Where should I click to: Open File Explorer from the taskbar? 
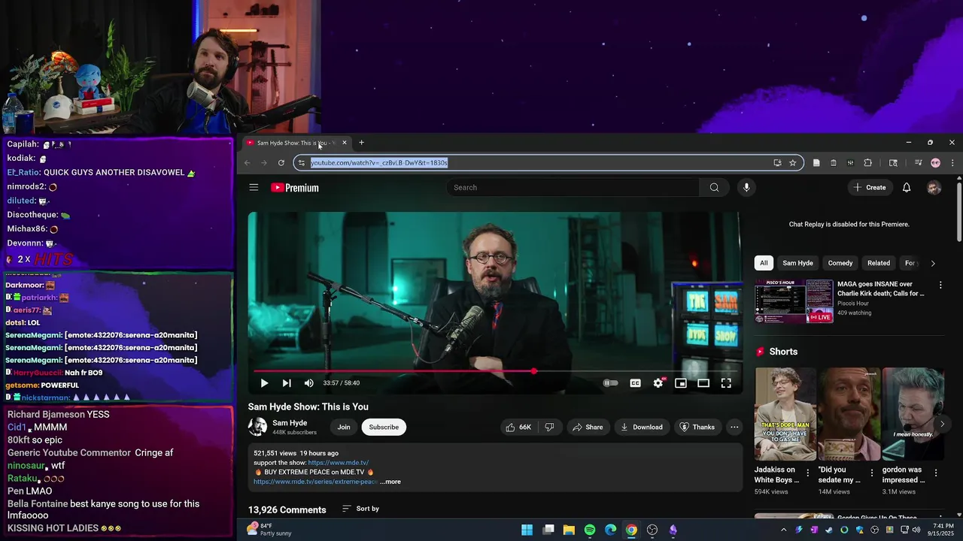pyautogui.click(x=569, y=530)
